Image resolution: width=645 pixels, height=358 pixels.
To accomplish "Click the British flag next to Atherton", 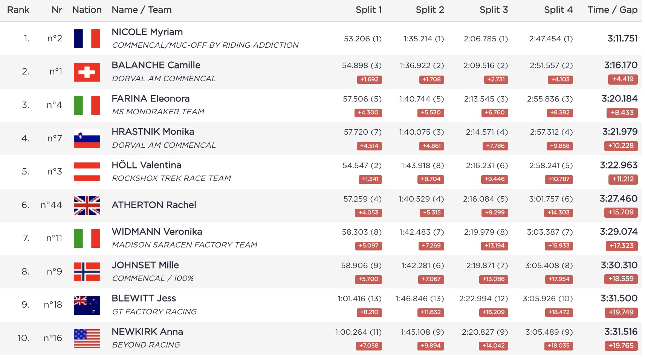I will tap(87, 205).
